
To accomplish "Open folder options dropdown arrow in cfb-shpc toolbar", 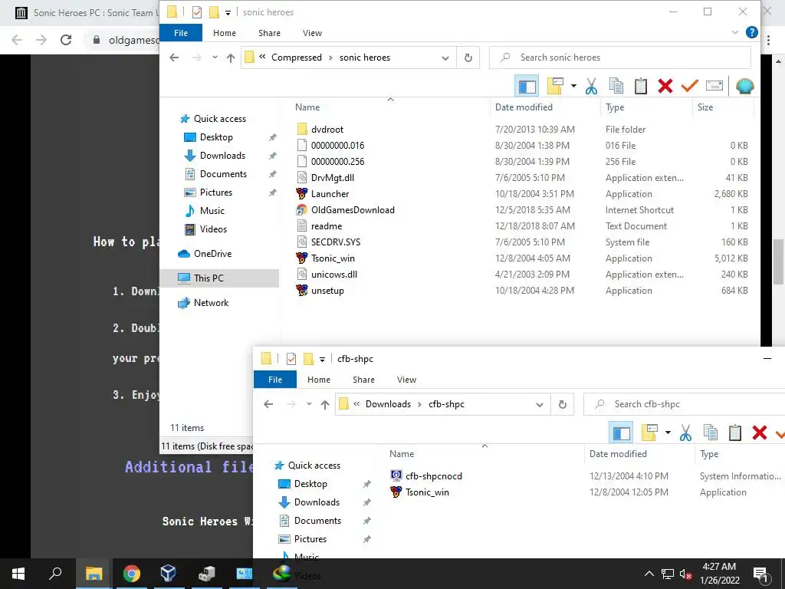I will pyautogui.click(x=668, y=433).
